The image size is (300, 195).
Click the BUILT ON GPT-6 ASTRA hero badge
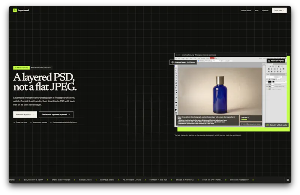[41, 68]
